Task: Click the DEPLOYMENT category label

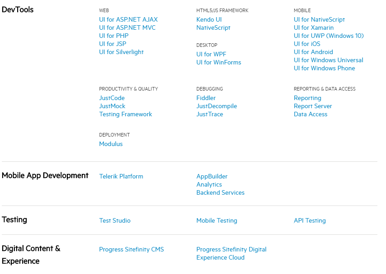Action: pos(115,135)
